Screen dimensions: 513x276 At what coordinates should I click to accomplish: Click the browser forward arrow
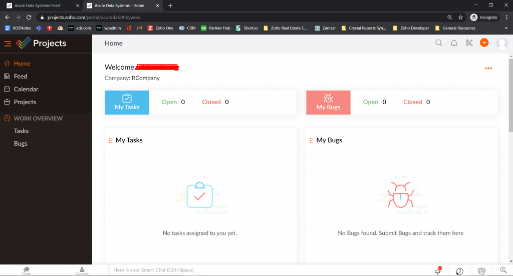click(18, 18)
